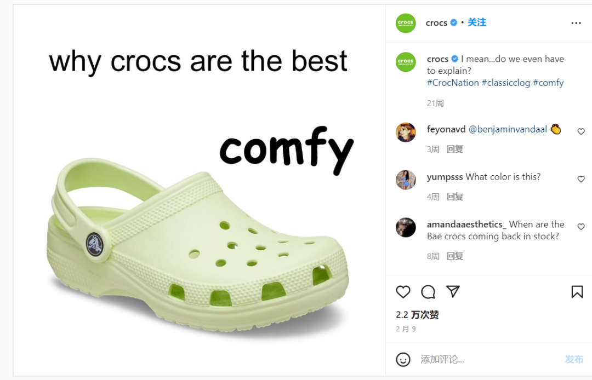592x380 pixels.
Task: Open the #classicclog hashtag
Action: [505, 83]
